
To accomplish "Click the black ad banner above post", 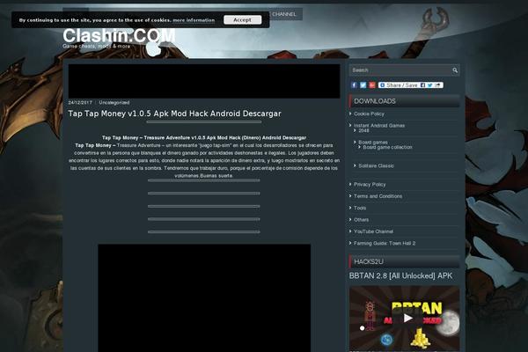I will point(204,81).
